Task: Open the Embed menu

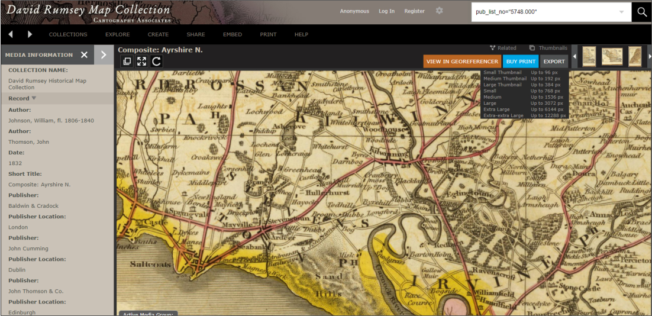Action: click(x=233, y=34)
